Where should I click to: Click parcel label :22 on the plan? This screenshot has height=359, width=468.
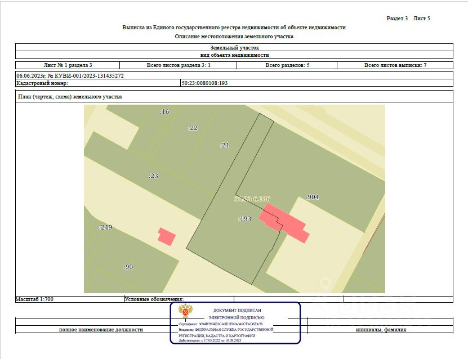[193, 128]
